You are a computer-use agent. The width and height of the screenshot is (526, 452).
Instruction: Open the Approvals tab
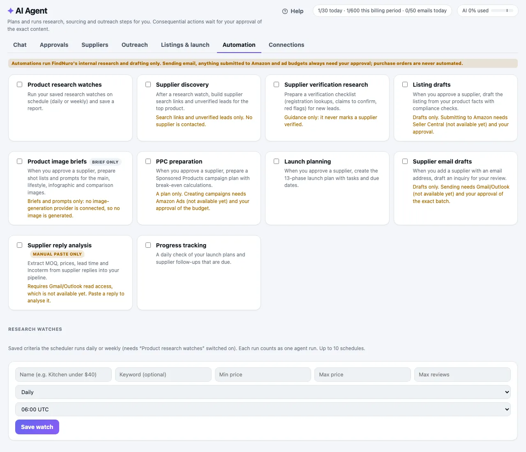point(54,45)
